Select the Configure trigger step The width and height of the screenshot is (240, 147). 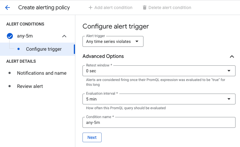pos(44,49)
